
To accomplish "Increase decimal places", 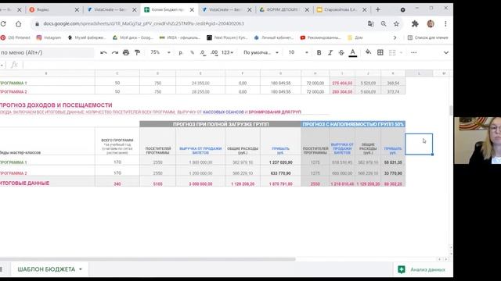I will coord(214,52).
